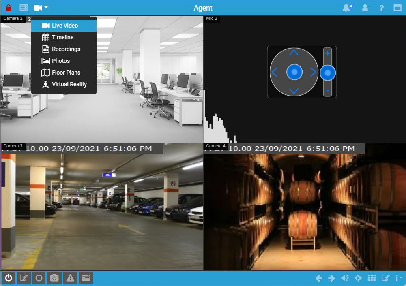Open the server menu icon in top bar
The image size is (406, 286).
[24, 8]
